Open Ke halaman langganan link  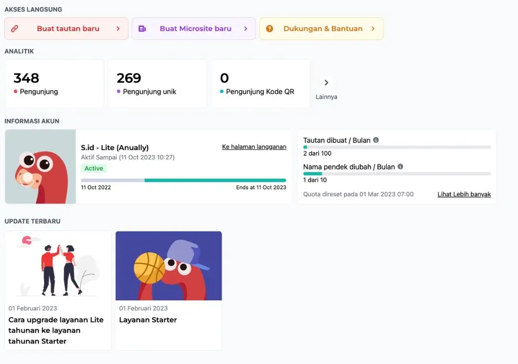click(254, 147)
